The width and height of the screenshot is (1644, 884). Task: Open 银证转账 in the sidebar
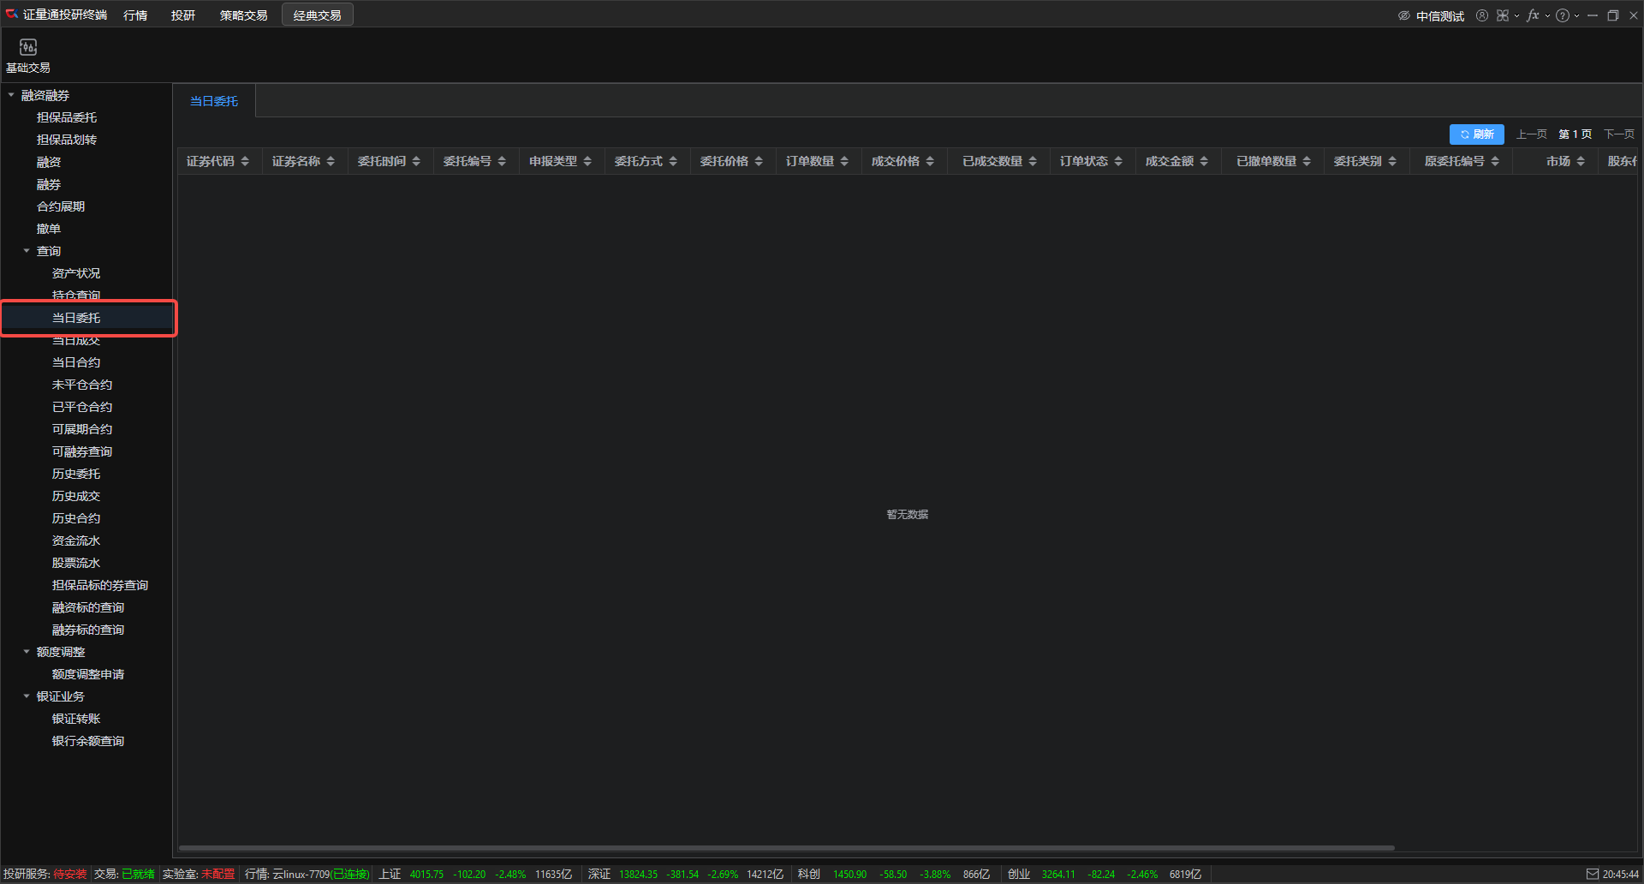pos(76,719)
